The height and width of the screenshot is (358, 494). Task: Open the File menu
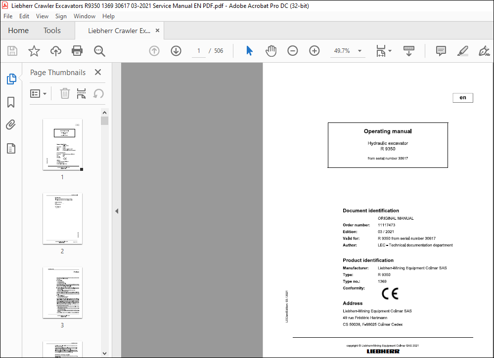click(8, 16)
